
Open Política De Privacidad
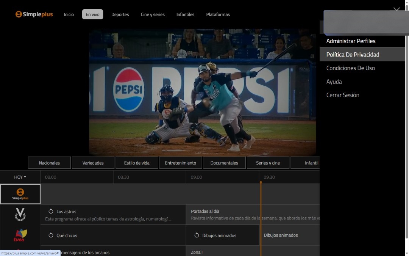[x=362, y=55]
